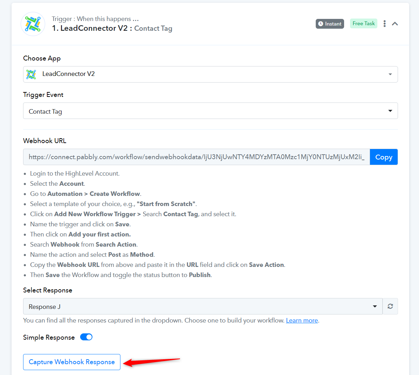
Task: Copy the webhook URL with the Copy button
Action: coord(384,157)
